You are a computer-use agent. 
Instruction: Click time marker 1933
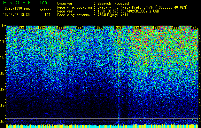coord(60,28)
